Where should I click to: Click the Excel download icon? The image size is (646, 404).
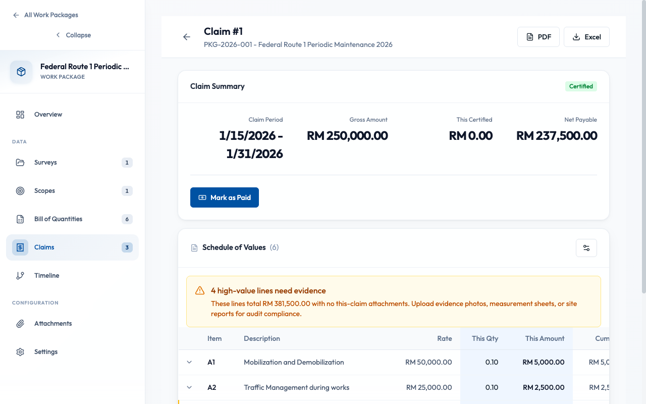575,36
